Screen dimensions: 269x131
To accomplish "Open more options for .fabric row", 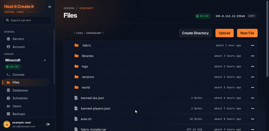I will tap(252, 45).
